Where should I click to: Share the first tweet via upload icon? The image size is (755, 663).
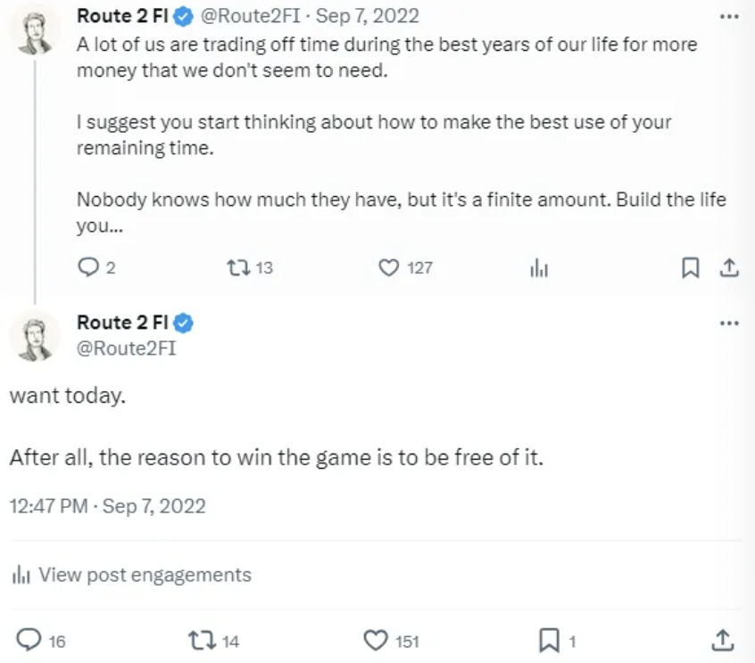click(729, 267)
